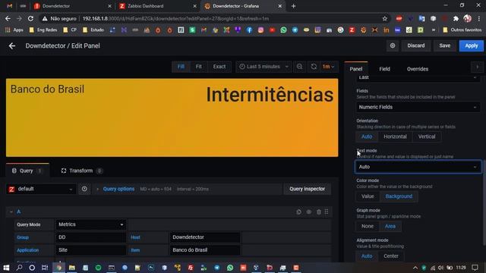The image size is (486, 273).
Task: Open the Numeric Fields dropdown
Action: coord(418,107)
